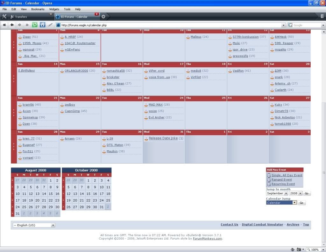The height and width of the screenshot is (252, 326).
Task: Click the Recurring Event link
Action: point(283,184)
